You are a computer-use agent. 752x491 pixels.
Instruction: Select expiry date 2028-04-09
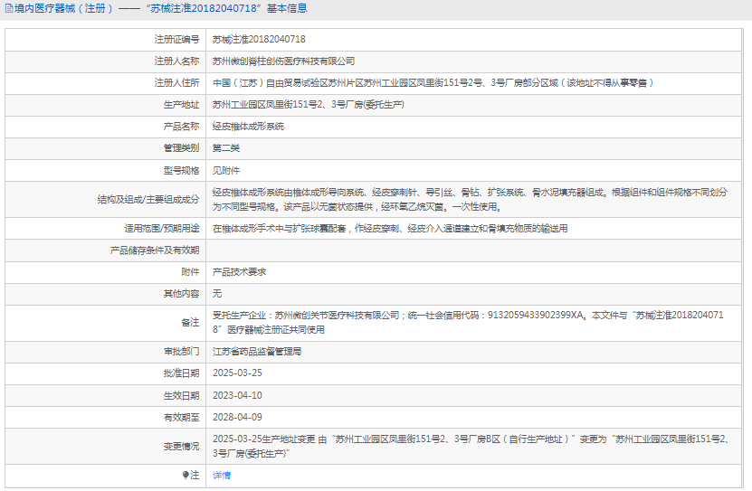[x=237, y=417]
